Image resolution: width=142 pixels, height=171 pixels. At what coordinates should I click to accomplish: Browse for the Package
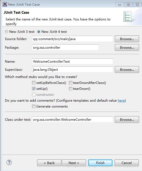click(x=127, y=48)
